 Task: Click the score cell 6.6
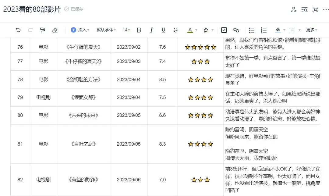[162, 115]
